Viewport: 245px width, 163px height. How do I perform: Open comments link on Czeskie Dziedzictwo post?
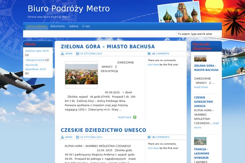tap(160, 137)
